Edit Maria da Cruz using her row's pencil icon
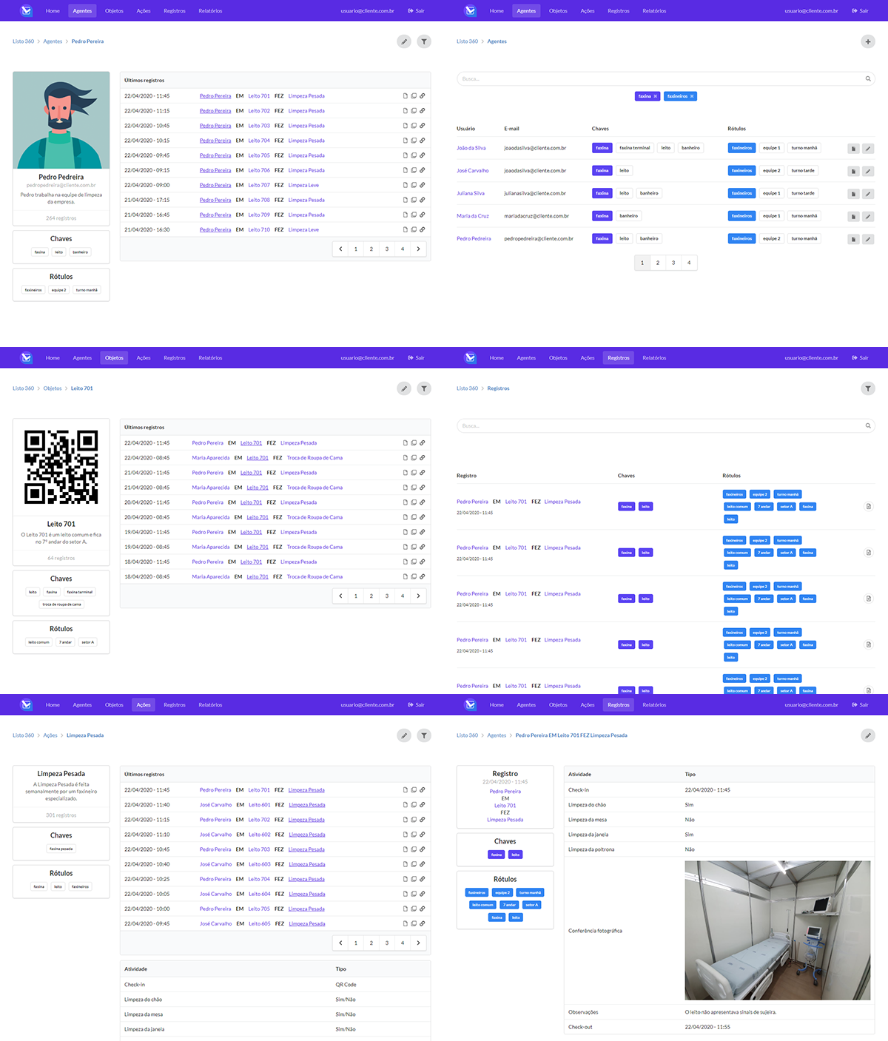This screenshot has width=888, height=1041. coord(867,215)
